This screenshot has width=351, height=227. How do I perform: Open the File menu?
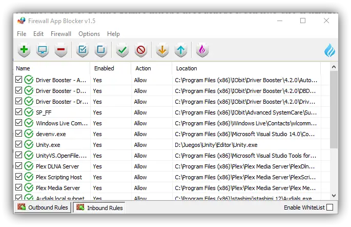tap(22, 34)
